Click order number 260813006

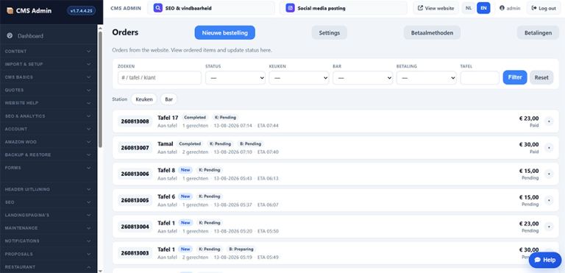[135, 174]
